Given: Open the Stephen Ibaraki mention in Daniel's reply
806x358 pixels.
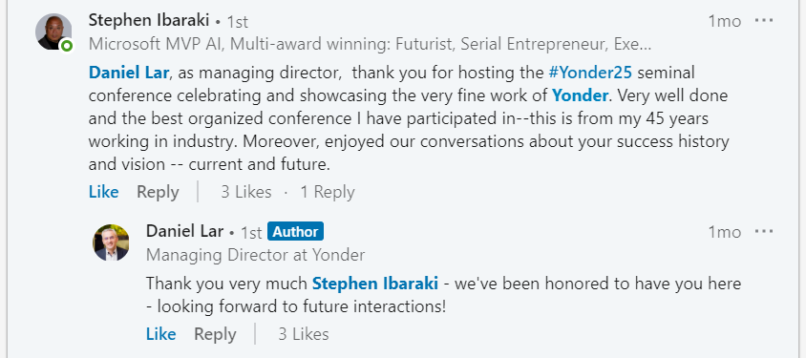Looking at the screenshot, I should pos(375,283).
